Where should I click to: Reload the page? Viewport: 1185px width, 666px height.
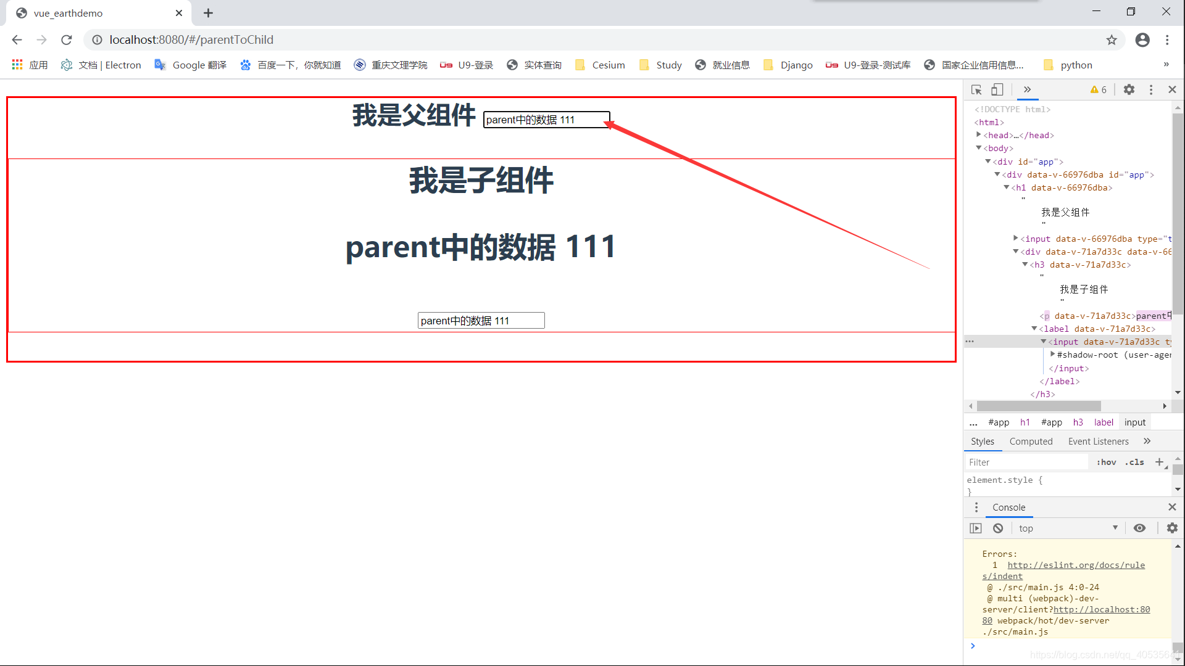(67, 40)
